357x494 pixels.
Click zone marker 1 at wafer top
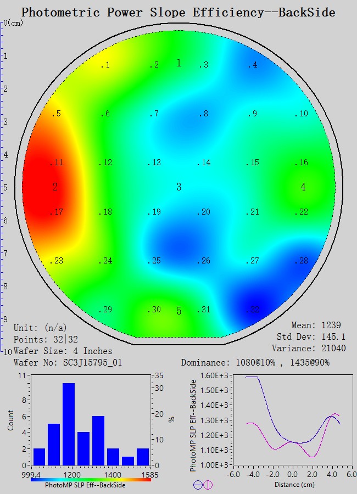[x=178, y=63]
